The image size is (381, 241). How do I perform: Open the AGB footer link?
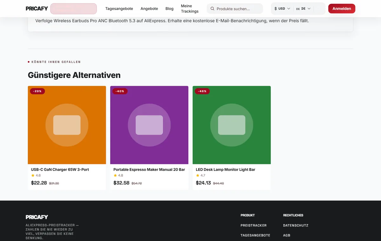pos(286,235)
